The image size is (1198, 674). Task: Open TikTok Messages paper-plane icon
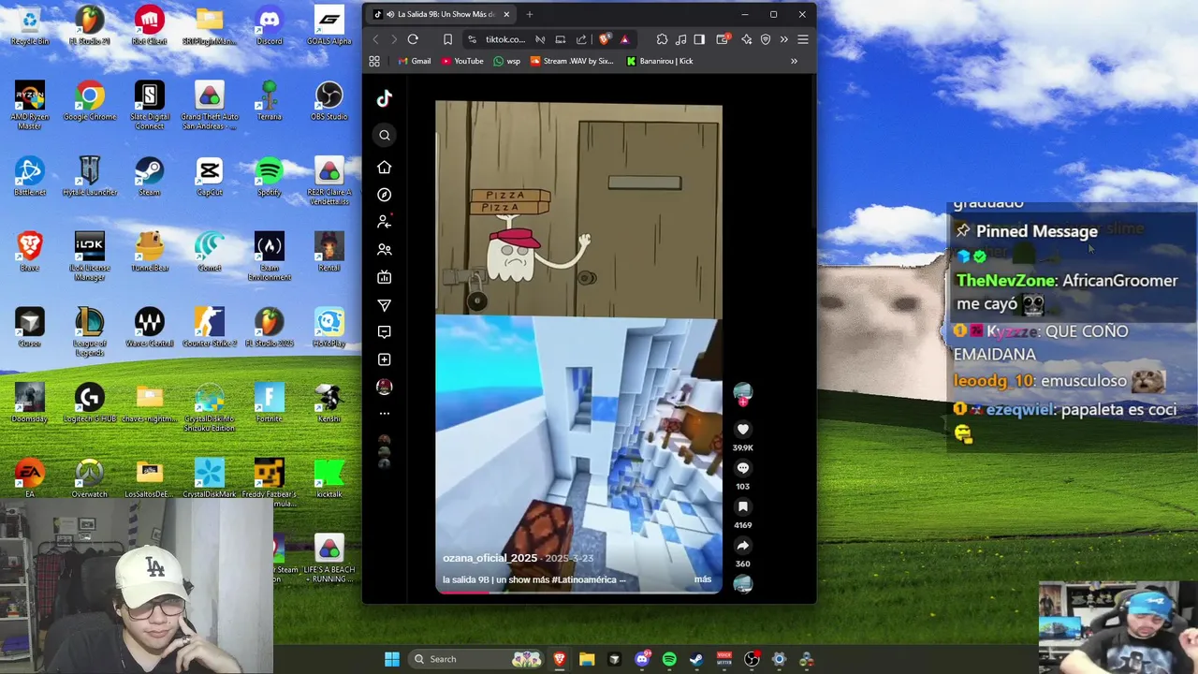point(385,305)
